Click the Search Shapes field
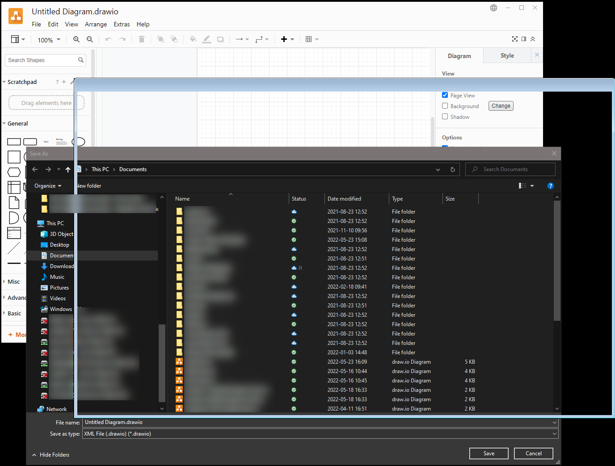 tap(42, 60)
